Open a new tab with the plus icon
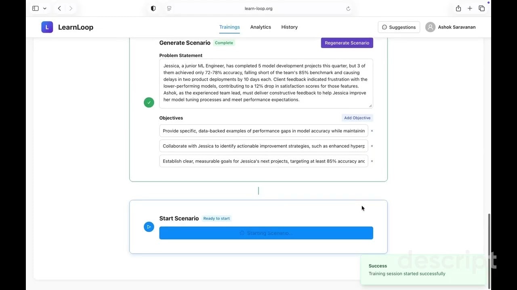Viewport: 517px width, 290px height. (470, 8)
